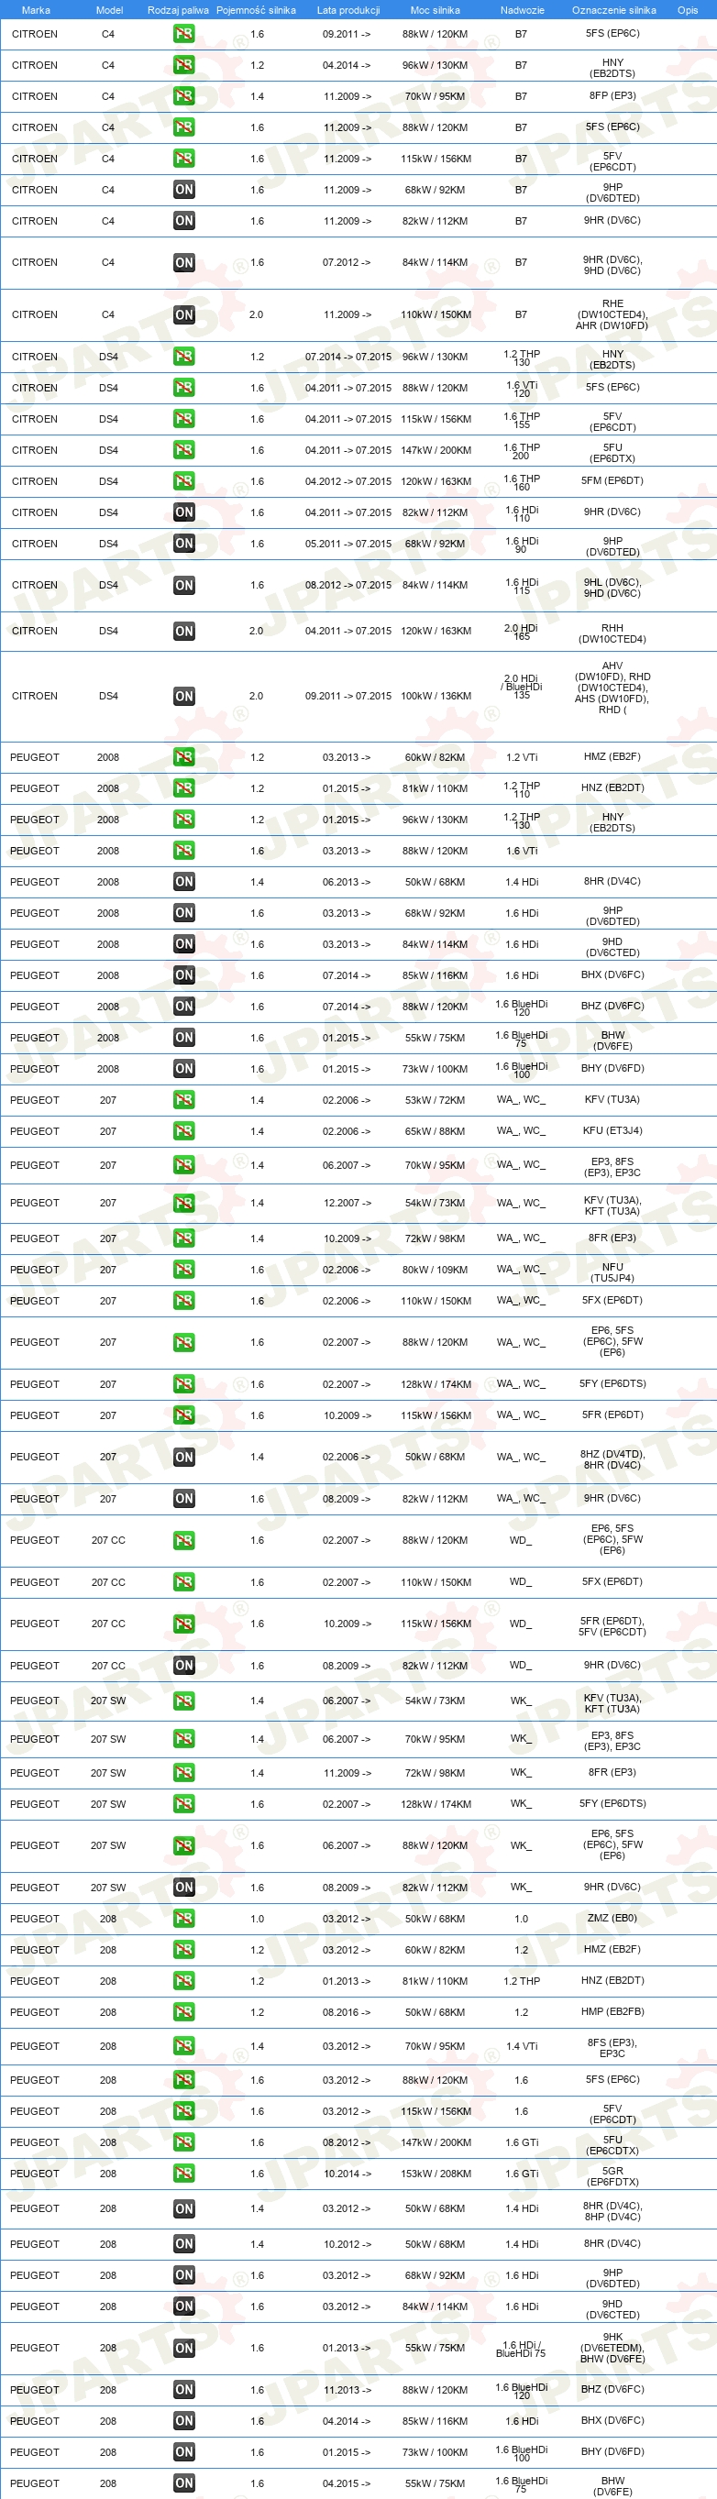The width and height of the screenshot is (717, 2499).
Task: Click petrol icon in Citroen DS4 147kW / 200KM row
Action: 183,450
